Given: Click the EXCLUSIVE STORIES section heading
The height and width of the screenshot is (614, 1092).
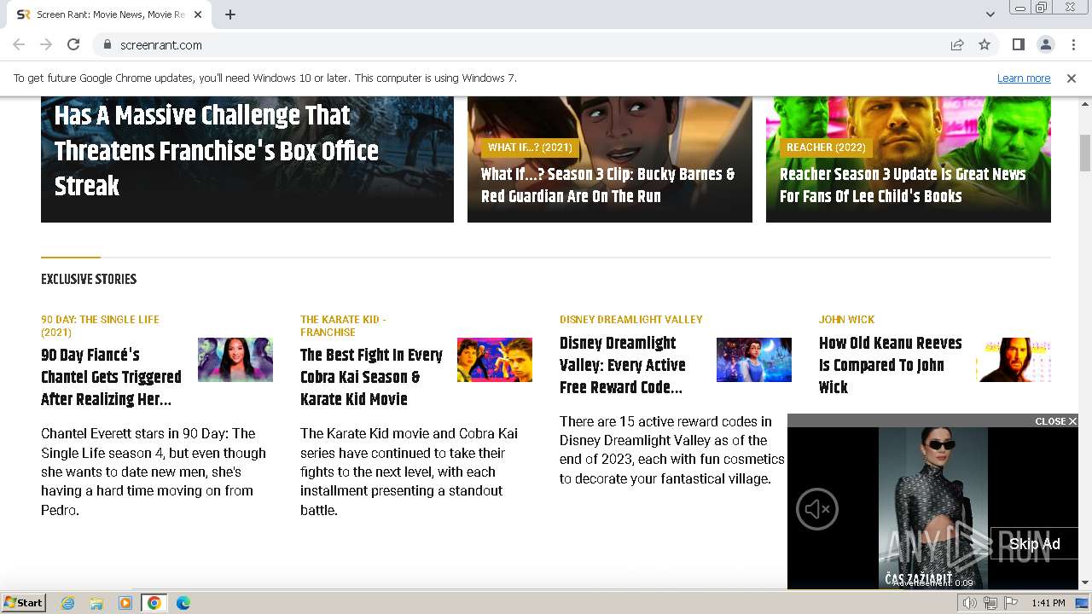Looking at the screenshot, I should [x=89, y=279].
